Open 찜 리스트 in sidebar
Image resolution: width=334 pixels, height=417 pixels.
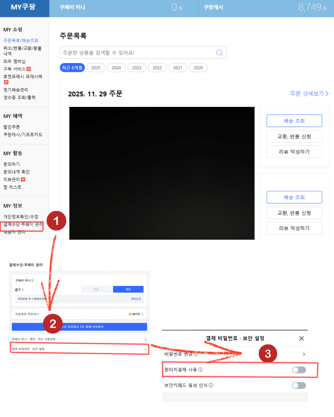pos(12,187)
